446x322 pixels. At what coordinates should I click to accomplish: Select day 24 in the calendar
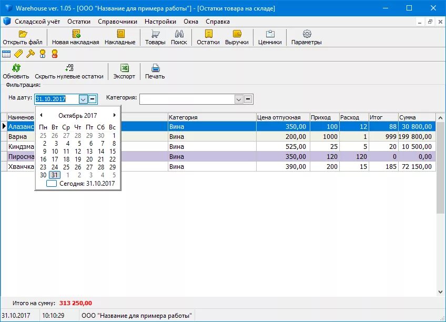click(55, 167)
